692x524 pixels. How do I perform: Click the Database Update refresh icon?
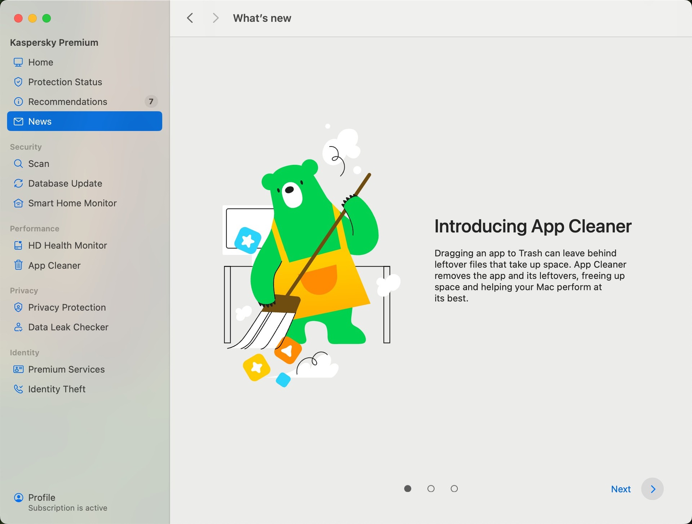(x=18, y=184)
